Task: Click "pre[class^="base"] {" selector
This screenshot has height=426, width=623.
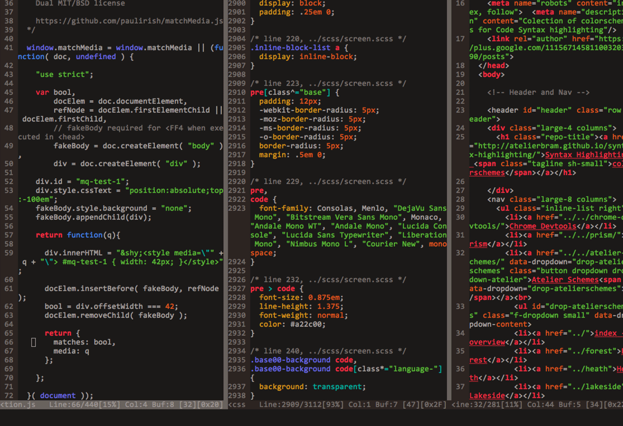Action: pyautogui.click(x=295, y=92)
